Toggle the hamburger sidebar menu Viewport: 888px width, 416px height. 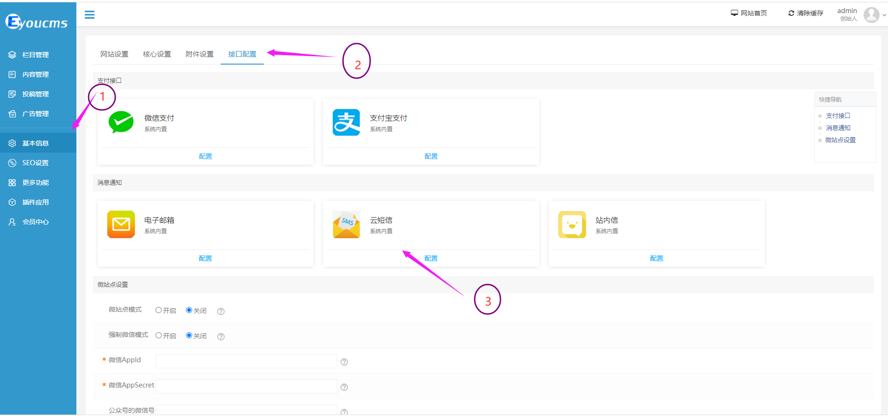pyautogui.click(x=90, y=15)
